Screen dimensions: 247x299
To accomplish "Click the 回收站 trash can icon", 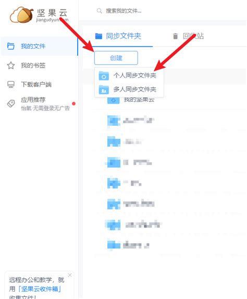I will point(175,36).
